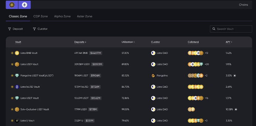Click the Lista BNB Vault token icon
Screen dimensions: 256x126
[x=17, y=53]
